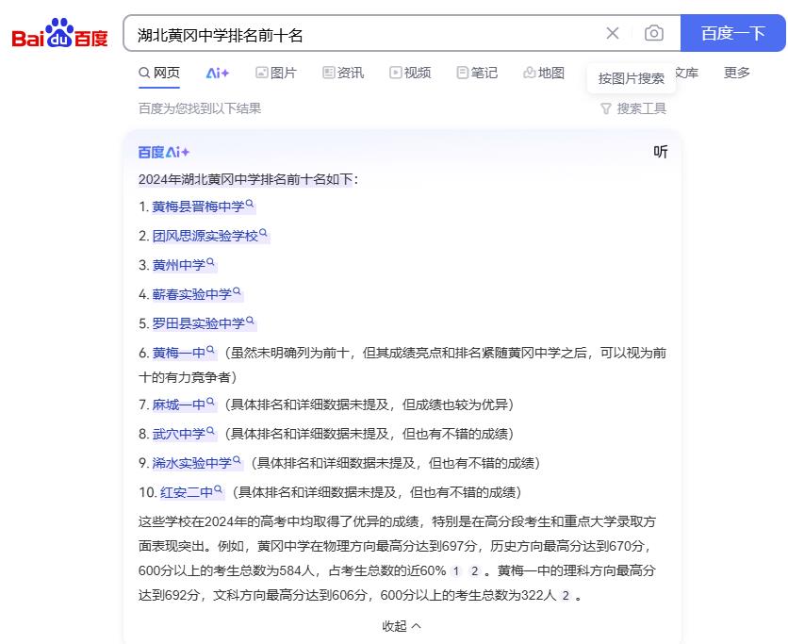Click the 百度一下 search button

[732, 33]
